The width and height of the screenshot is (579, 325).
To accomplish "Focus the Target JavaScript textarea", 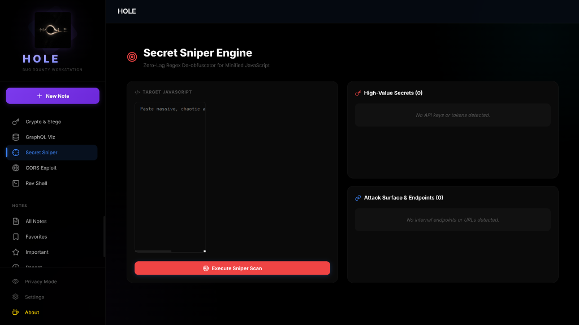I will pos(170,177).
